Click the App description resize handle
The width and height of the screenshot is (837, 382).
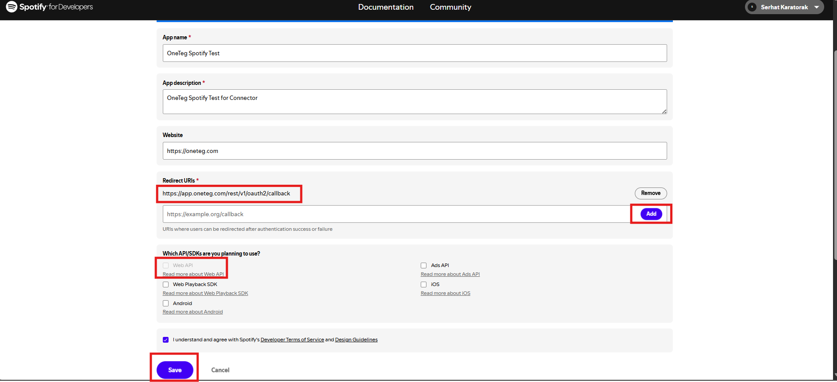[664, 111]
